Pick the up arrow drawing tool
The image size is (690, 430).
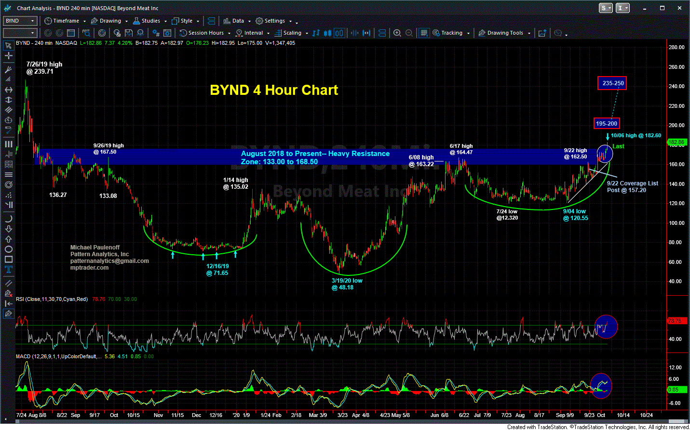coord(8,239)
